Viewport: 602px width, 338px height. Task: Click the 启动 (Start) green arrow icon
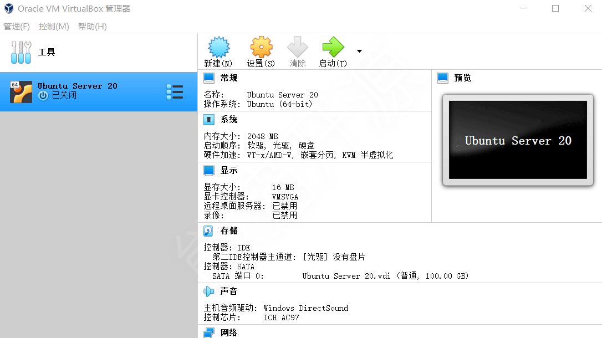333,49
